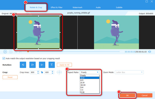Maximize the editor window

147,1
